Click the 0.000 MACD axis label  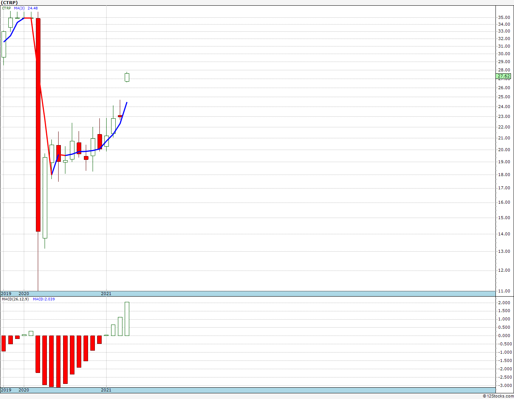tap(505, 336)
